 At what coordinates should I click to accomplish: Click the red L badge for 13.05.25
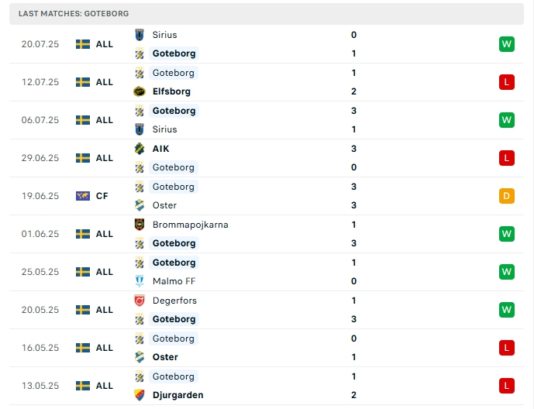pyautogui.click(x=507, y=386)
